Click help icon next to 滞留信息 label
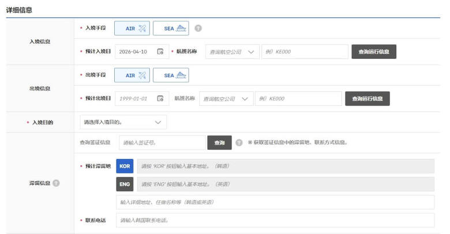Viewport: 450px width, 234px height. [56, 183]
